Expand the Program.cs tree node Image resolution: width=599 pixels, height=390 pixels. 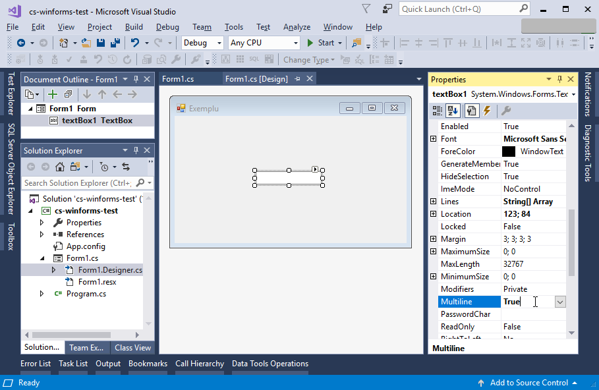pyautogui.click(x=42, y=294)
